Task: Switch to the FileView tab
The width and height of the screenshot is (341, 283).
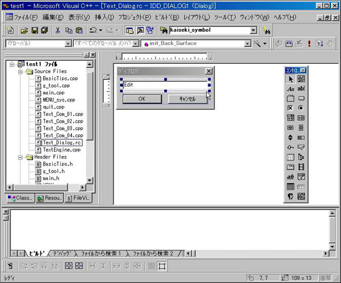Action: (x=78, y=198)
